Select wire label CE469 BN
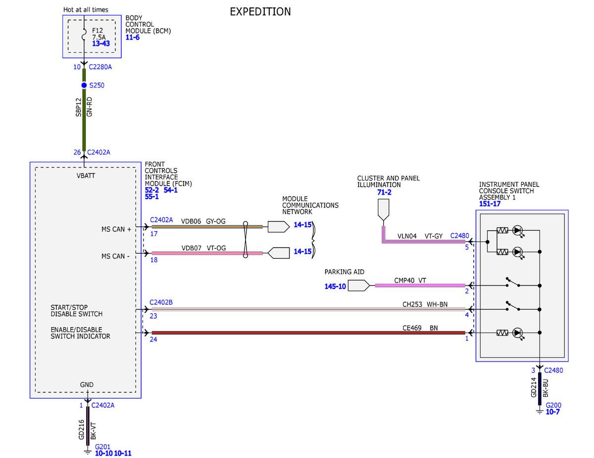 [x=420, y=328]
